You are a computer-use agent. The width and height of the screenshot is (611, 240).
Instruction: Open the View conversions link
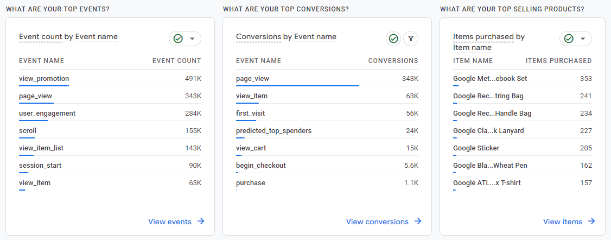pyautogui.click(x=377, y=222)
